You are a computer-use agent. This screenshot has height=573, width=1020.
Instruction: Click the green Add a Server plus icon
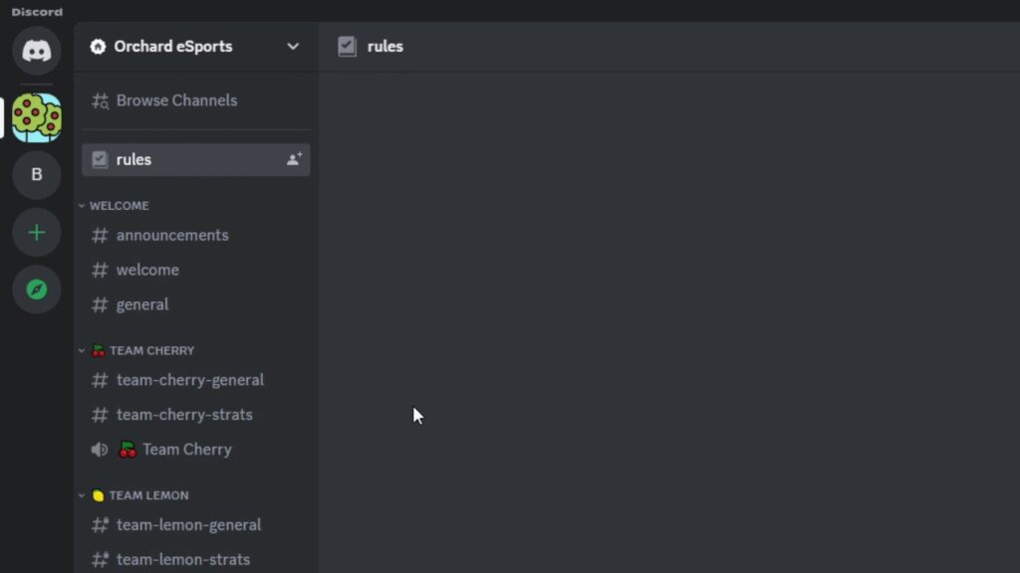point(37,233)
